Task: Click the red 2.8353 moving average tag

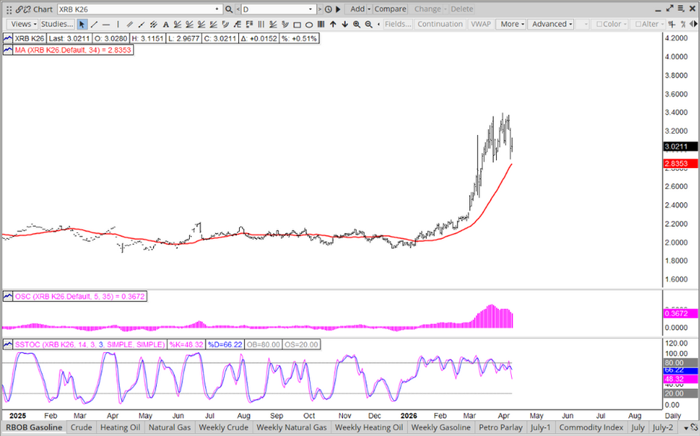Action: [681, 163]
